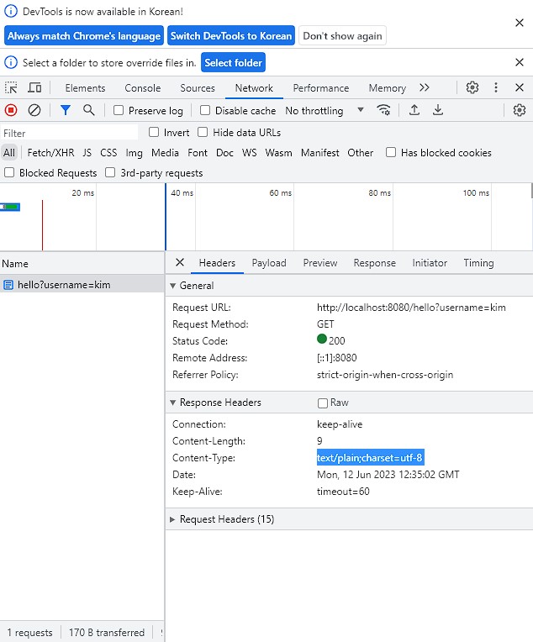Enable Disable cache checkbox
533x642 pixels.
(205, 110)
